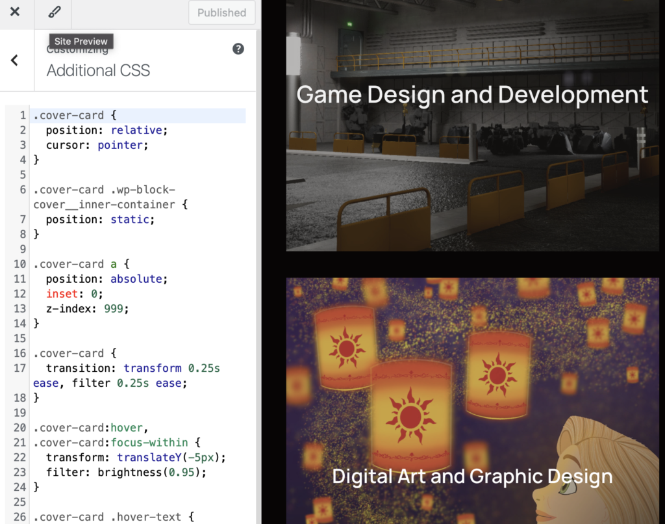The width and height of the screenshot is (665, 524).
Task: Click the Site Preview tooltip label
Action: 81,41
